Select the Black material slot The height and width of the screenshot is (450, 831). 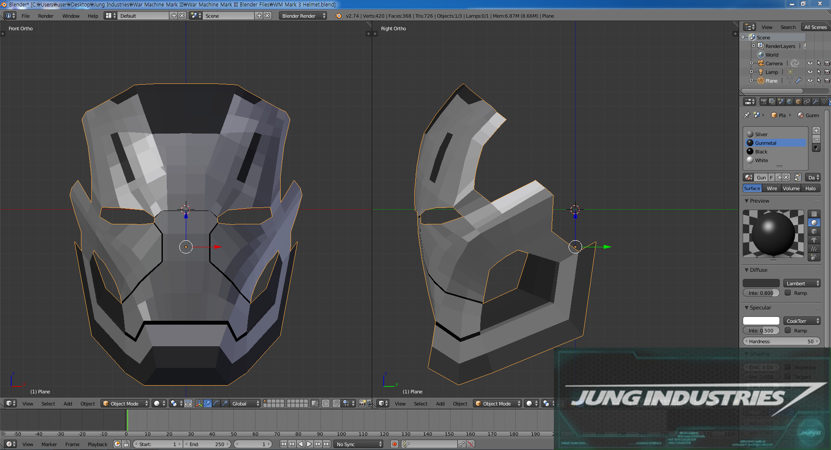coord(776,151)
